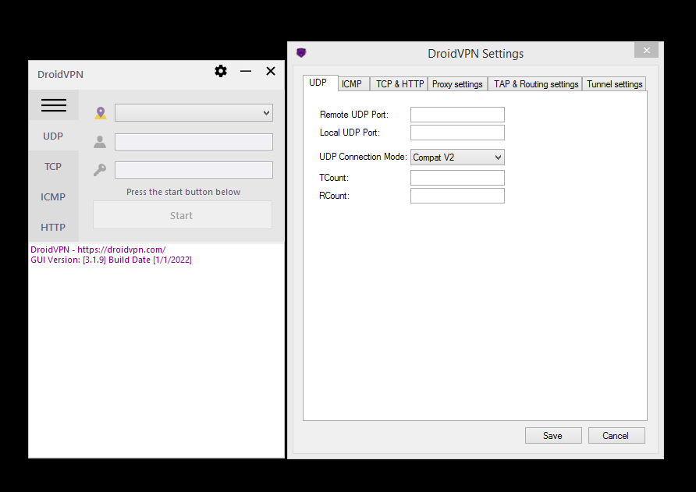Switch to the TCP & HTTP tab
This screenshot has height=492, width=696.
[399, 84]
